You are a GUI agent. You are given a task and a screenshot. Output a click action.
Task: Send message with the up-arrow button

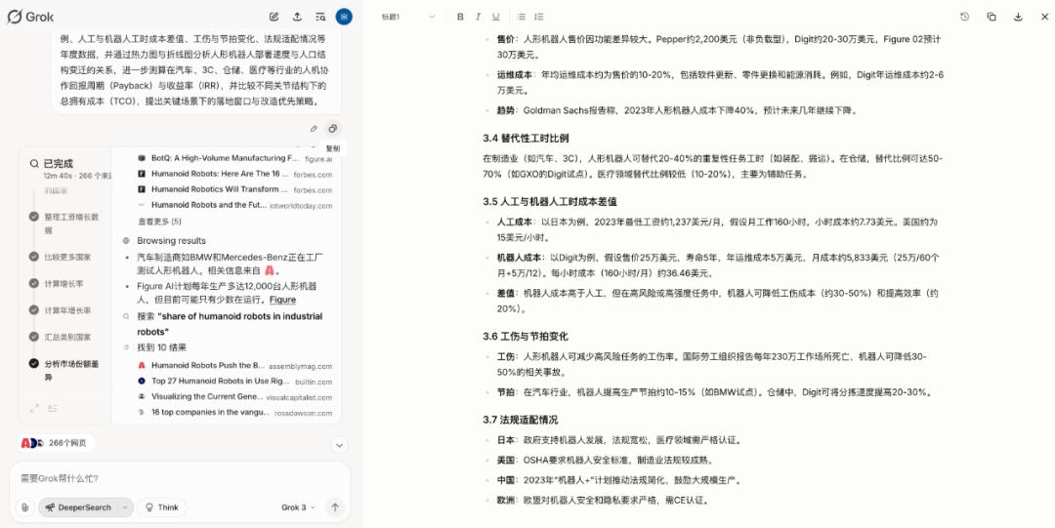335,508
